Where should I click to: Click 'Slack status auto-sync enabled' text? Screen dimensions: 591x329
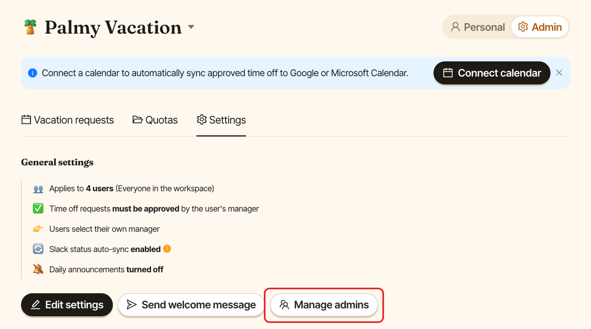coord(105,249)
